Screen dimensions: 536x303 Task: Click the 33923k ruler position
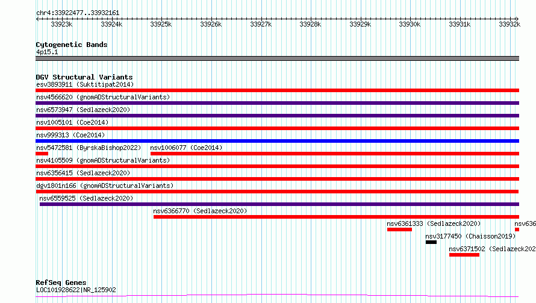click(x=61, y=24)
